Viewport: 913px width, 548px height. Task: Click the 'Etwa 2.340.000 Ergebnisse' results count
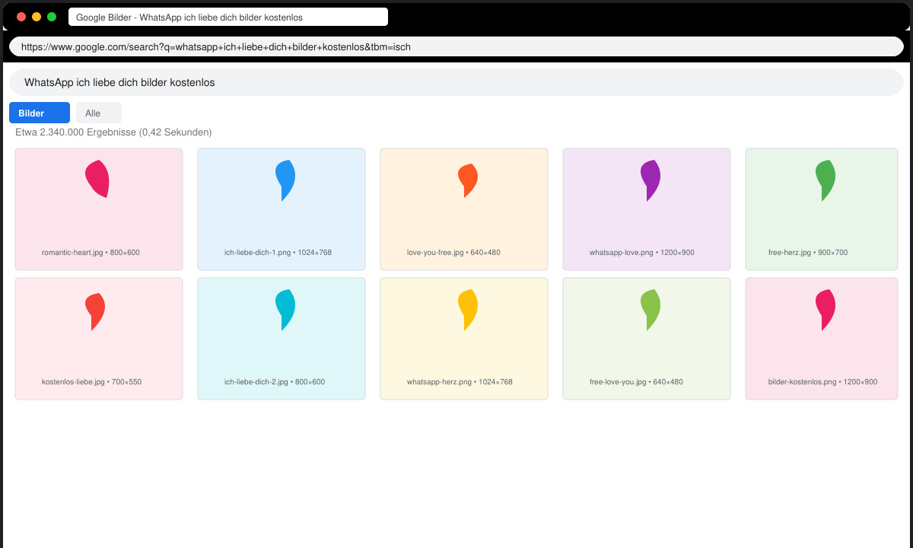[x=113, y=132]
